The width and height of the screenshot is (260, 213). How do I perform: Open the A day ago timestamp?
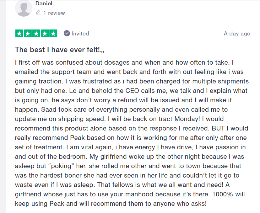coord(237,34)
